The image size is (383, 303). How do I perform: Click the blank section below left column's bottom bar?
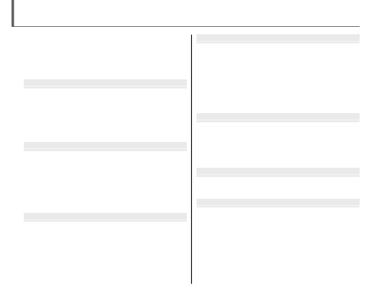[x=105, y=250]
